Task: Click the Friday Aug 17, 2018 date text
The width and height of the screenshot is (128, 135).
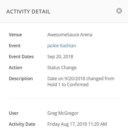Action: click(67, 124)
